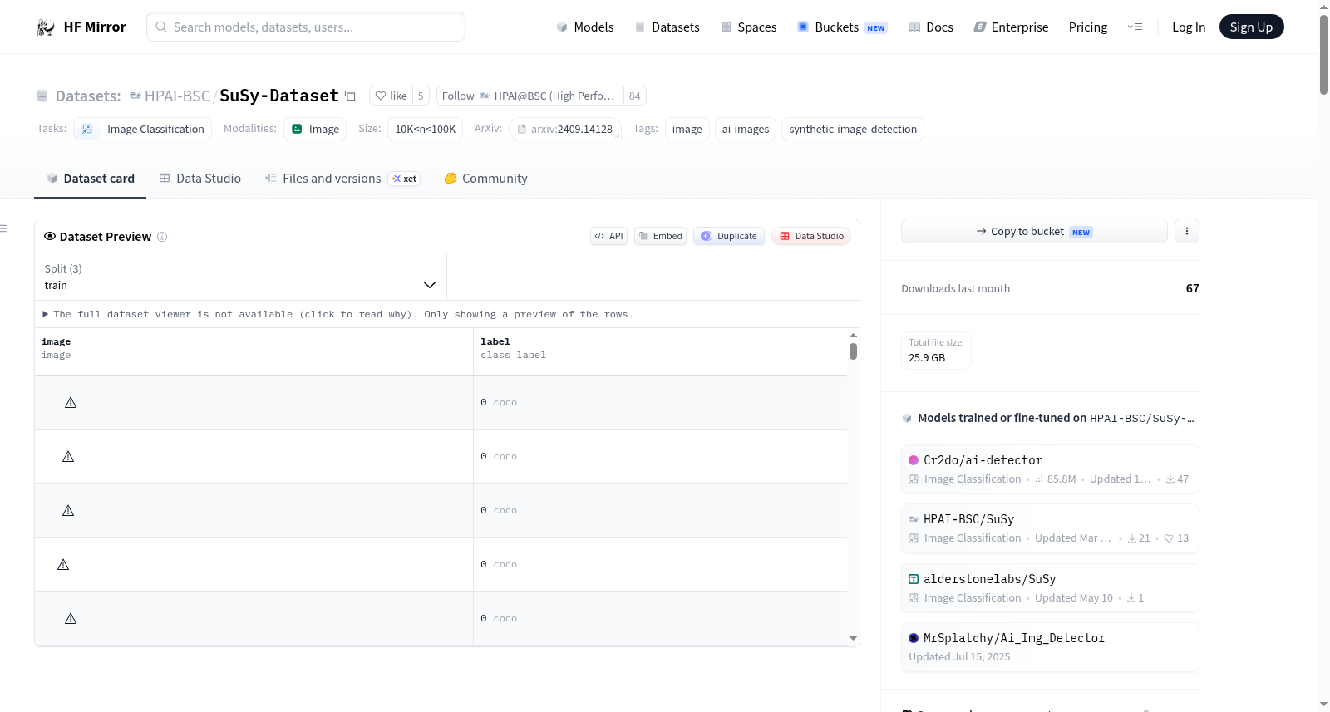1330x712 pixels.
Task: Open the alderstonelabs/SuSy model card
Action: [x=1050, y=588]
